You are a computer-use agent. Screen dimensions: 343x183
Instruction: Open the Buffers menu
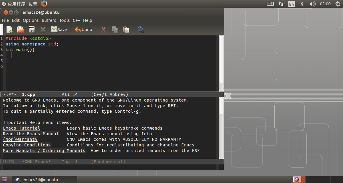tap(49, 20)
